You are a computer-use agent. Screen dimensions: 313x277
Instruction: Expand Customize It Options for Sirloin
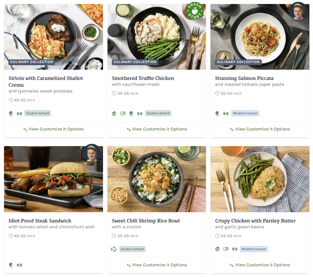[54, 129]
